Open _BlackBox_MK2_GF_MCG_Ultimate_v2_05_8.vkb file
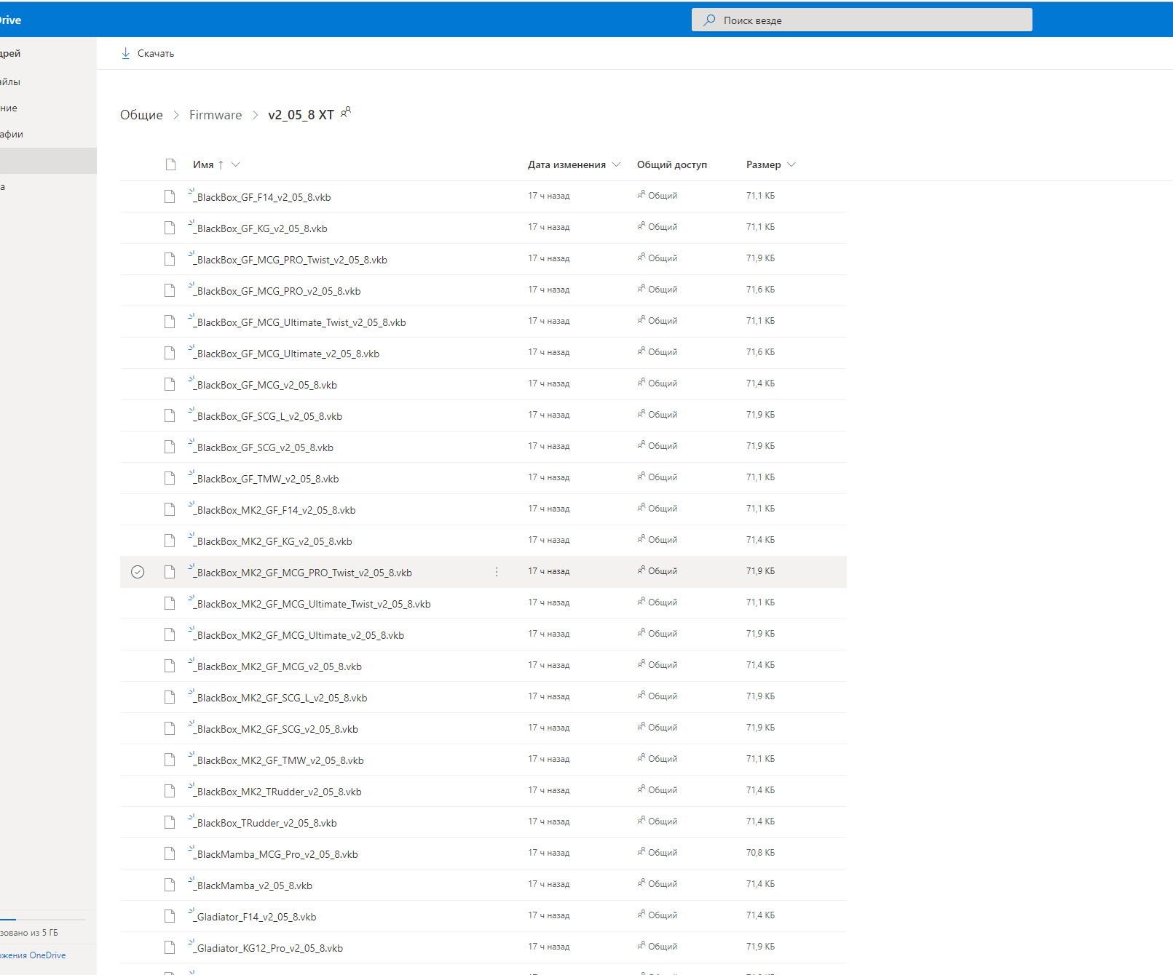Screen dimensions: 1173x975 tap(299, 635)
